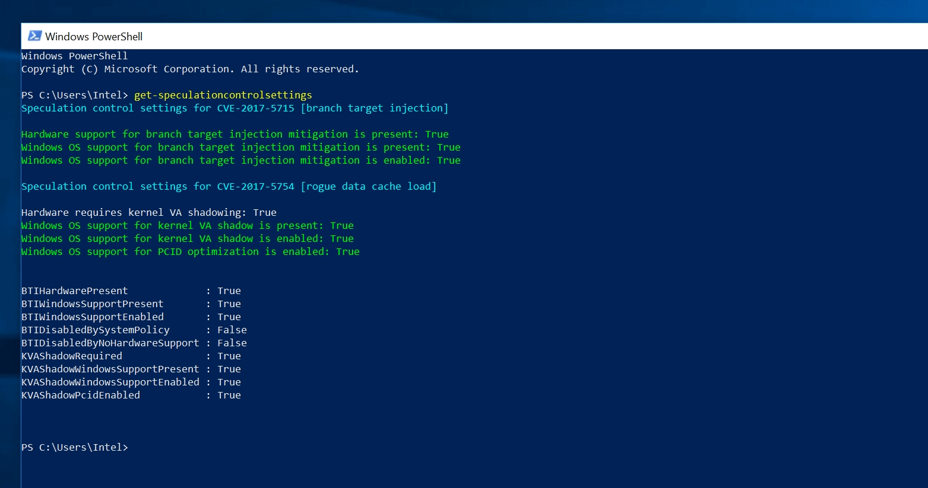The height and width of the screenshot is (488, 928).
Task: Click the BTIDisabledBySystemPolicy row
Action: point(134,330)
